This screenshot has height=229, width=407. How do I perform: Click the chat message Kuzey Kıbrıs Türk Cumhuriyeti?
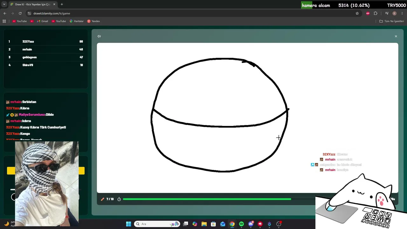[x=43, y=127]
